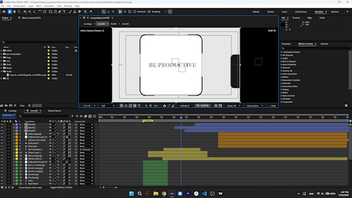Toggle Draft 3D in the viewer footer
The image size is (352, 198).
coord(203,105)
